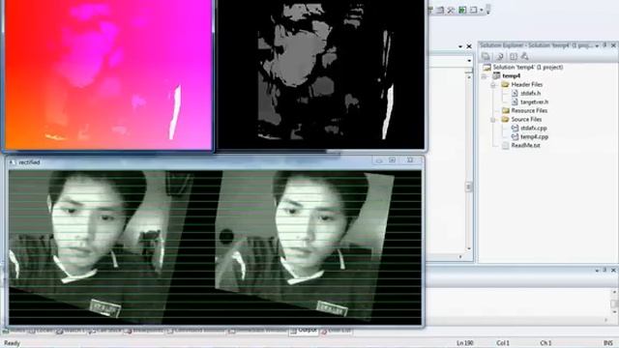
Task: Click the crossed-tools icon in top toolbar
Action: click(x=451, y=10)
